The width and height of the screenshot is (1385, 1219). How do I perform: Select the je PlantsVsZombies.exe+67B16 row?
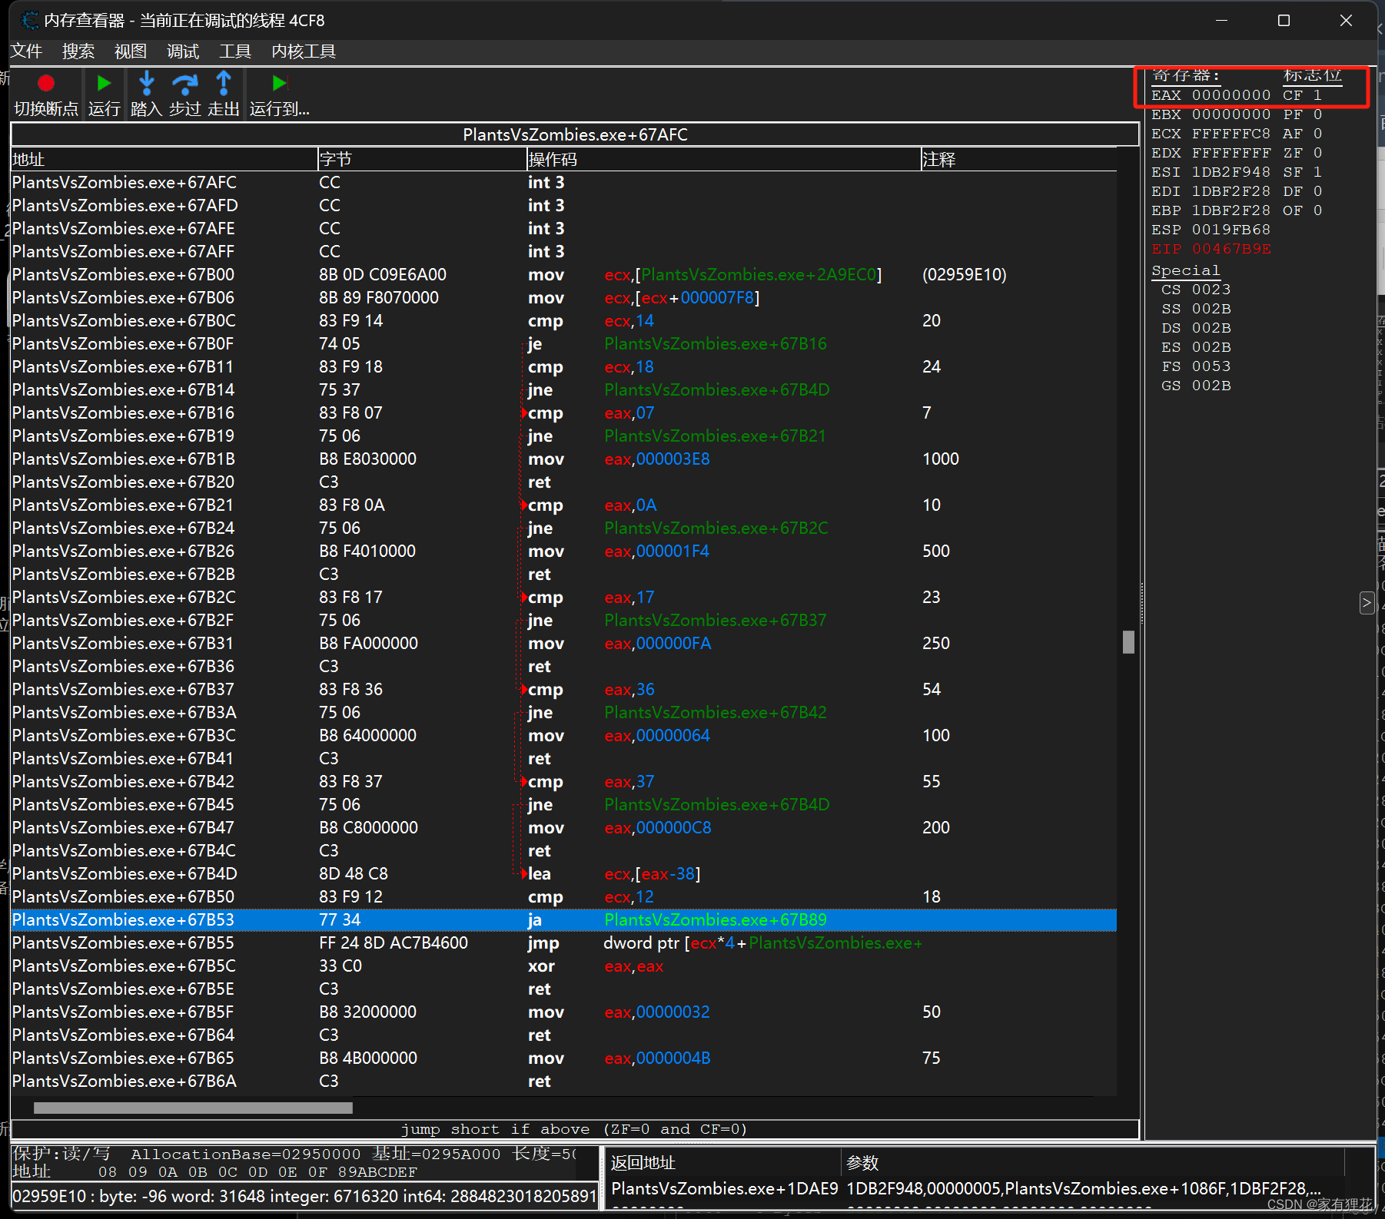click(x=563, y=343)
